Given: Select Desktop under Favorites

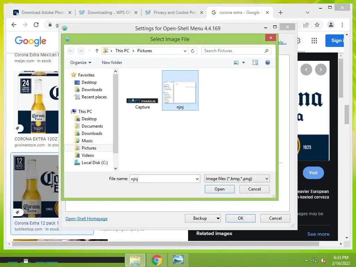Looking at the screenshot, I should (x=89, y=82).
